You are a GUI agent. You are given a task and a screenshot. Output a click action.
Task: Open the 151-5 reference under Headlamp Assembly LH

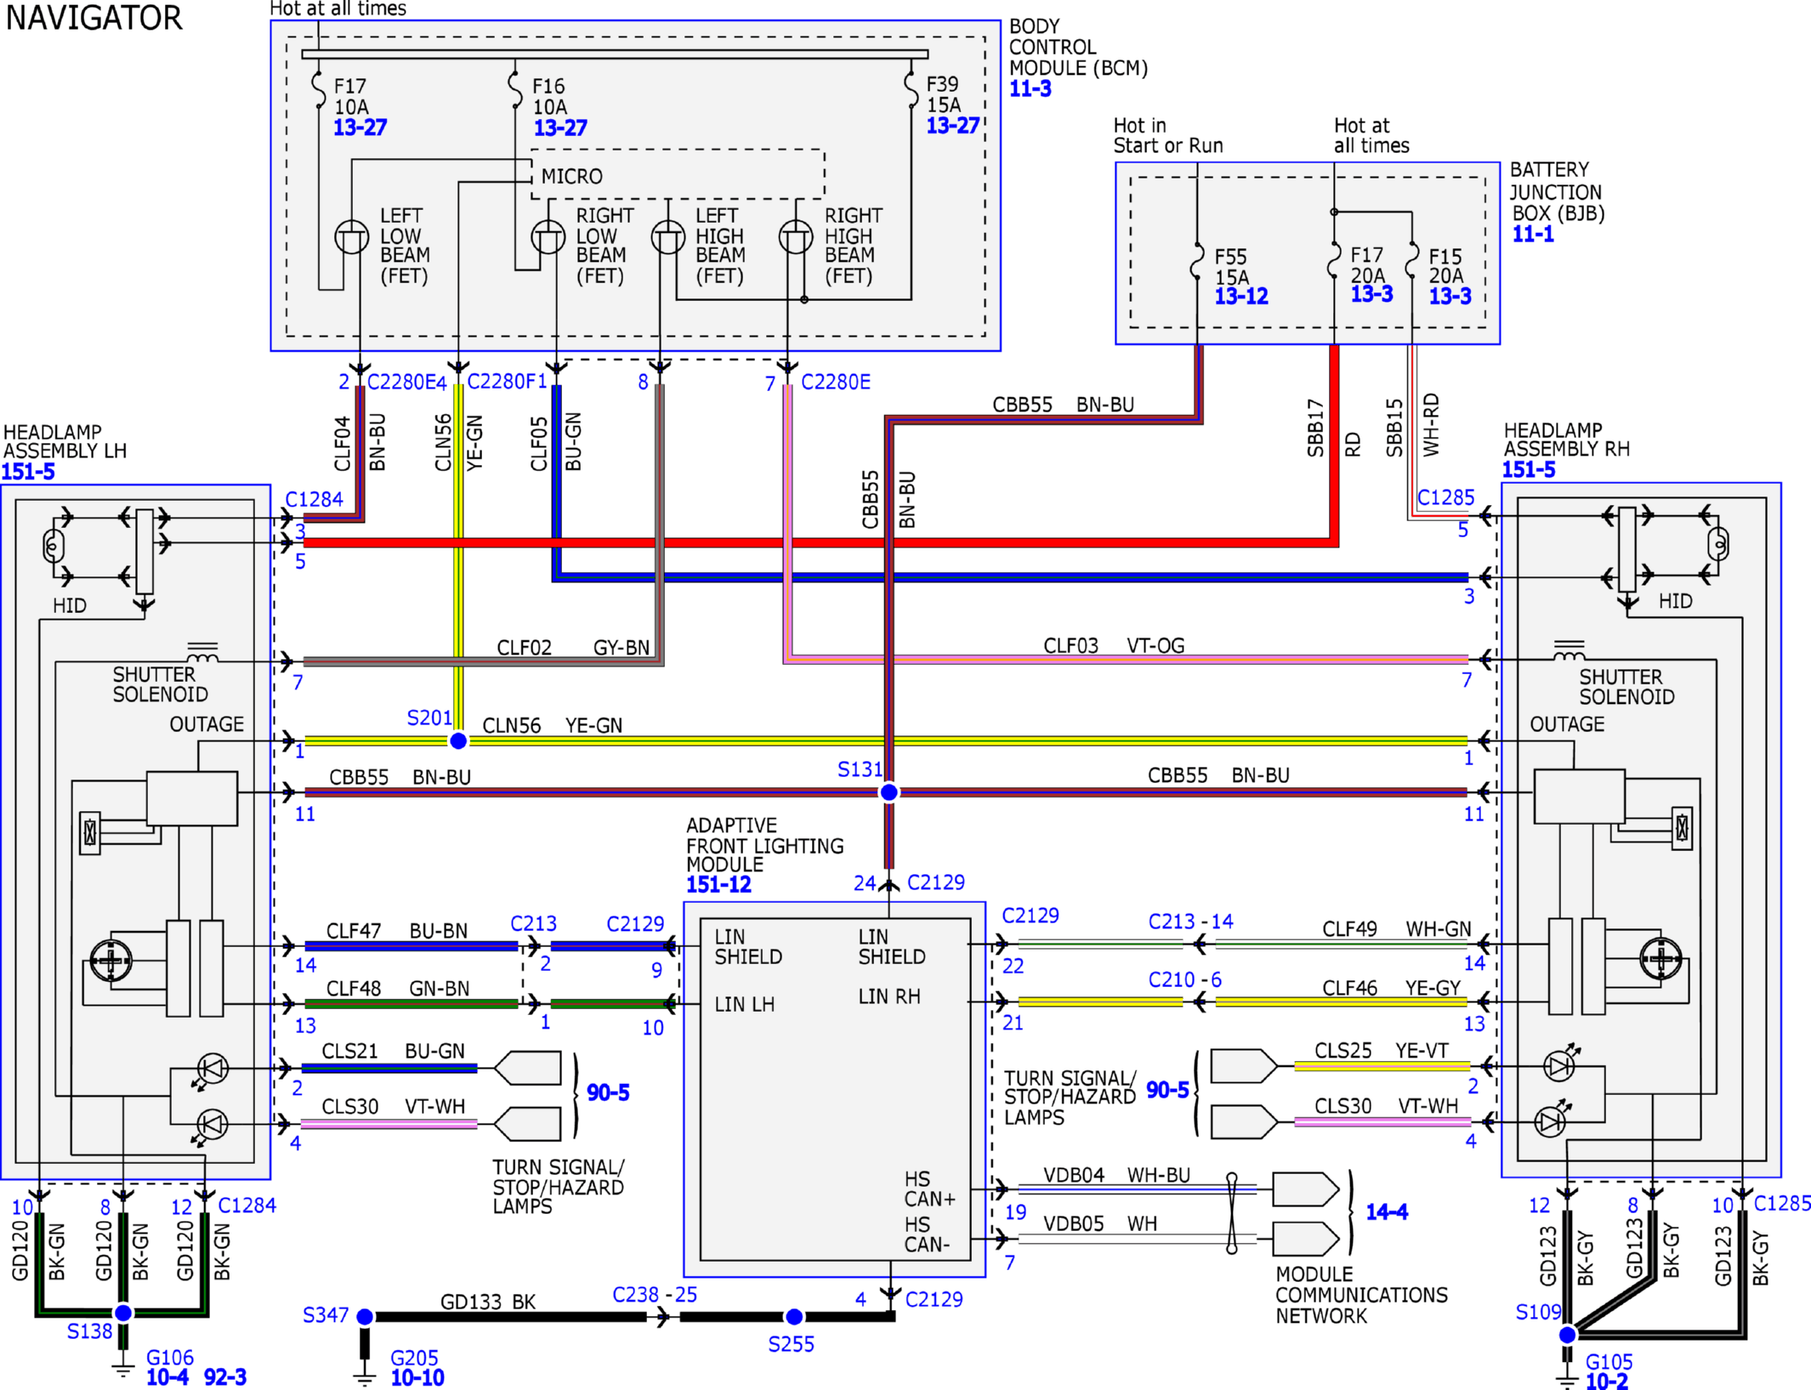click(x=28, y=472)
